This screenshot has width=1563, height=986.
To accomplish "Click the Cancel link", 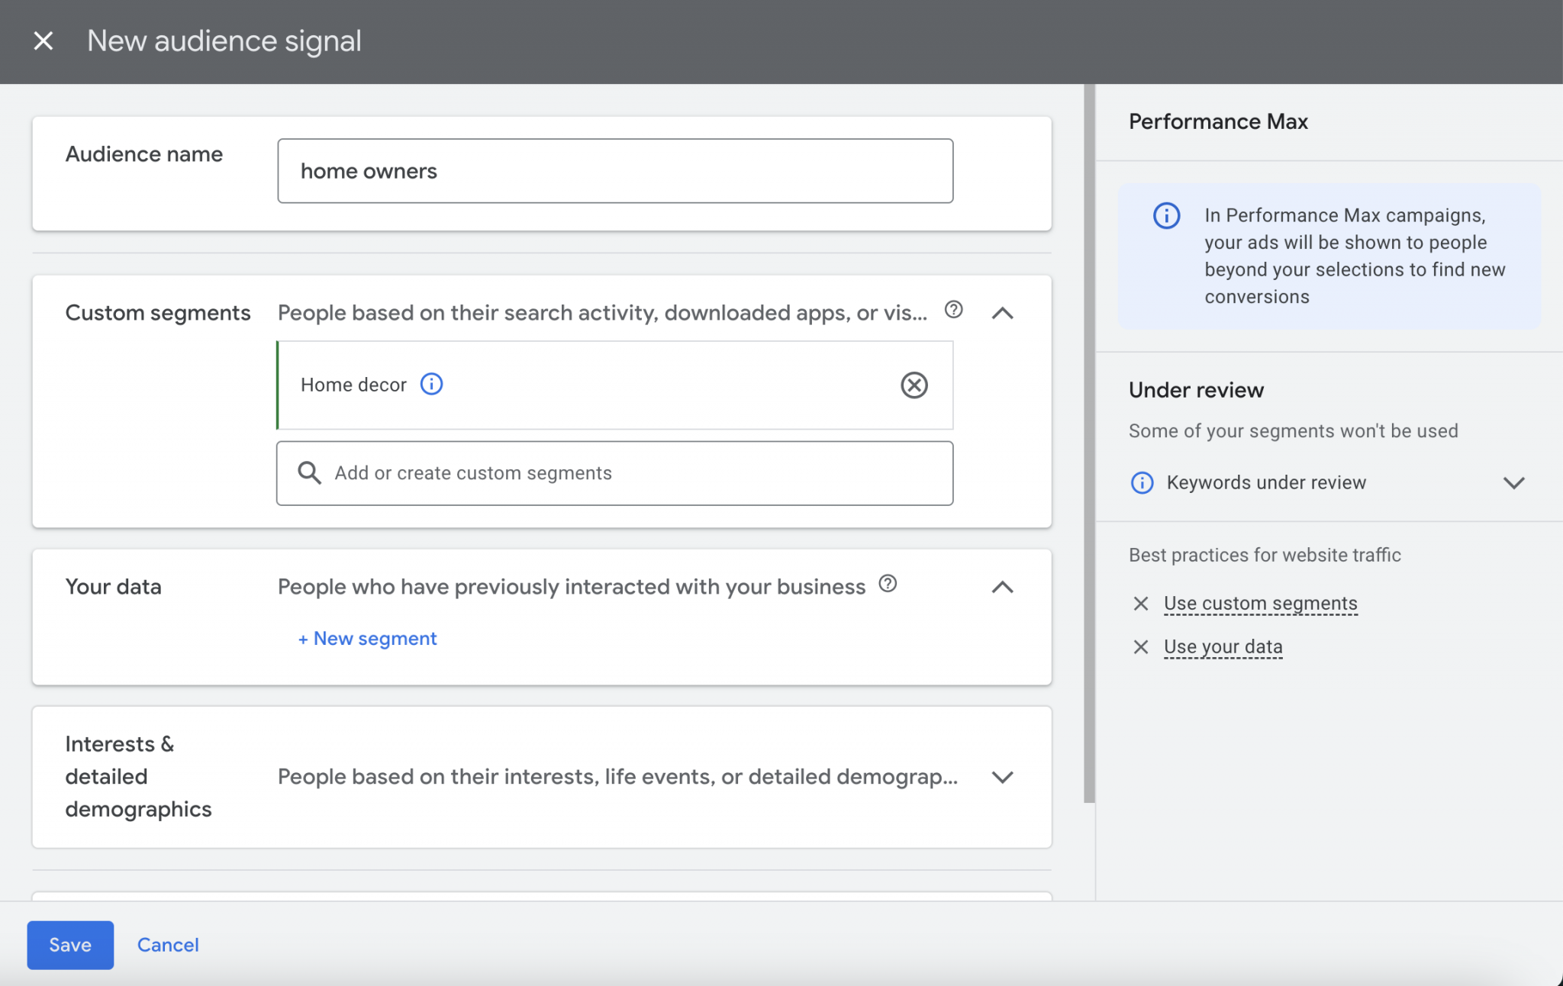I will click(x=168, y=945).
